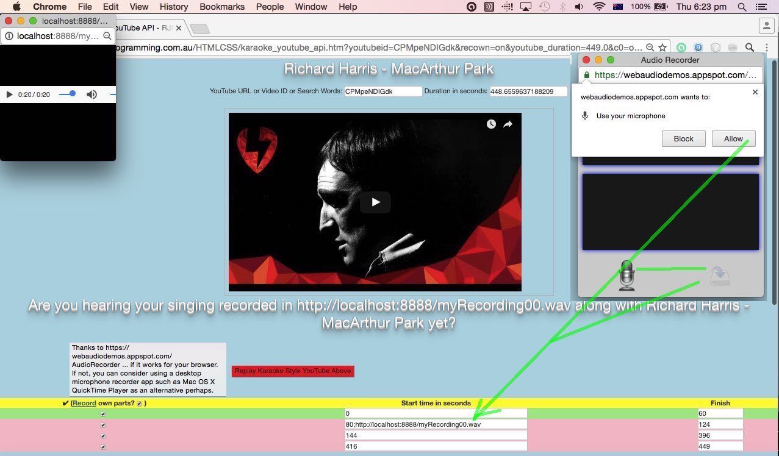Click the AirPlay display icon in menu bar
The width and height of the screenshot is (779, 456).
(x=526, y=7)
